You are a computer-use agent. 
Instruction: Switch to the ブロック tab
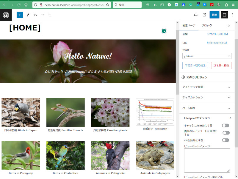pyautogui.click(x=207, y=26)
